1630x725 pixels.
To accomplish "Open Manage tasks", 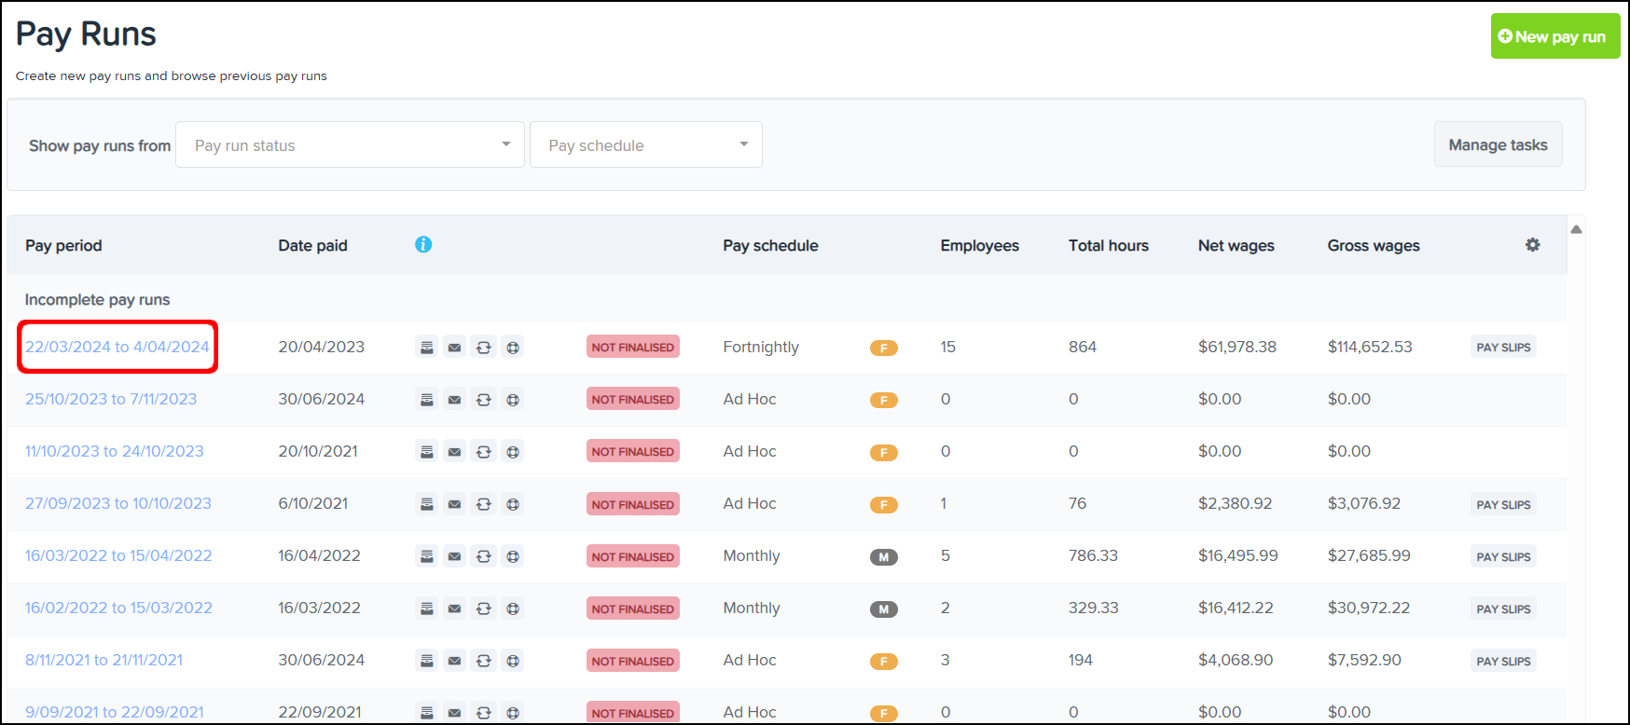I will point(1498,144).
